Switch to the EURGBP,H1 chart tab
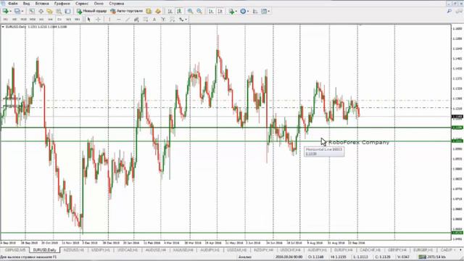Screen dimensions: 464x261 [x=423, y=250]
